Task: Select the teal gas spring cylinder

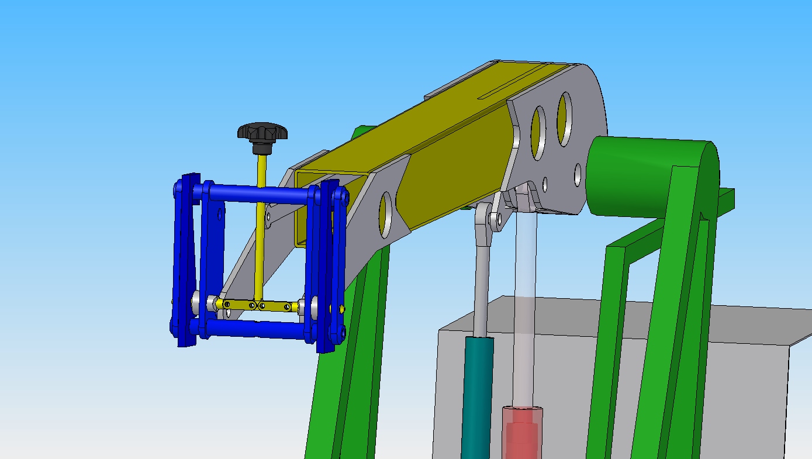Action: coord(476,398)
